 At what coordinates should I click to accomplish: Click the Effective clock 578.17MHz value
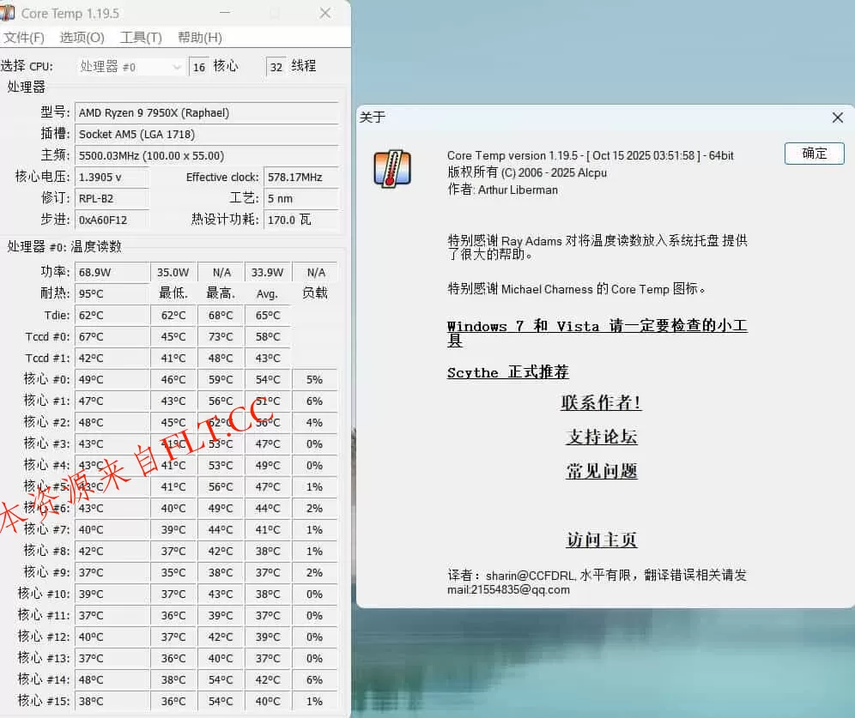point(301,177)
